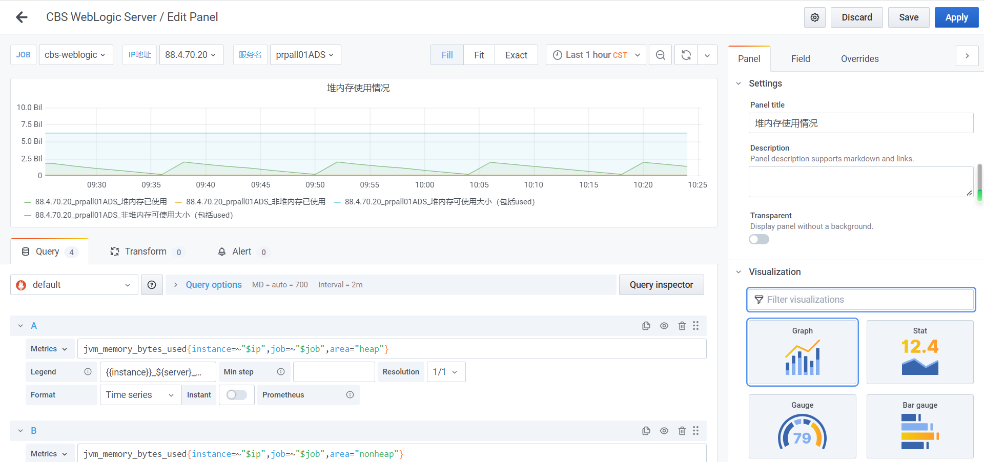Viewport: 984px width, 462px height.
Task: Open the Query tab
Action: coord(50,251)
